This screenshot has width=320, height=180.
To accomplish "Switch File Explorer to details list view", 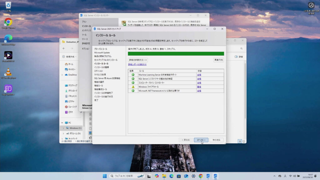I will (240, 141).
